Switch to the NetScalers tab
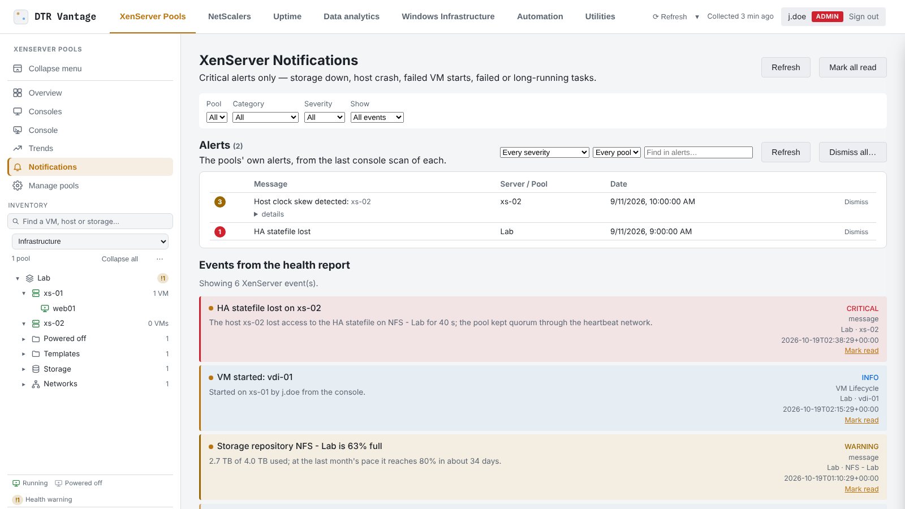The width and height of the screenshot is (905, 509). click(229, 16)
